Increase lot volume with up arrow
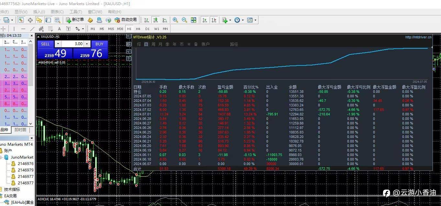The width and height of the screenshot is (441, 206). point(87,44)
